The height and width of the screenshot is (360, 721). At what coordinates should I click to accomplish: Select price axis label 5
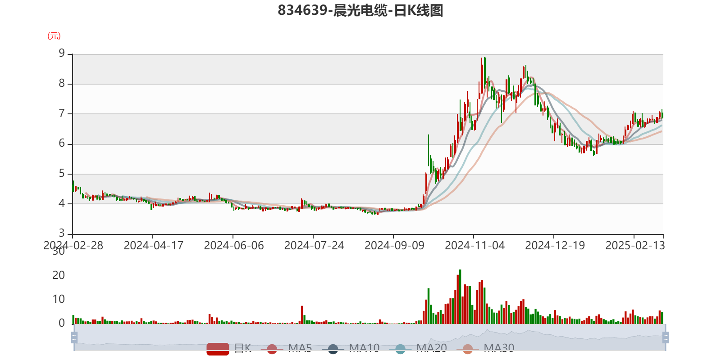62,173
